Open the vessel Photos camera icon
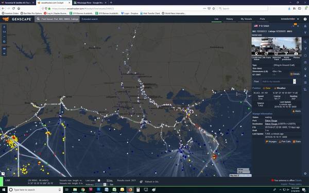 [296, 54]
